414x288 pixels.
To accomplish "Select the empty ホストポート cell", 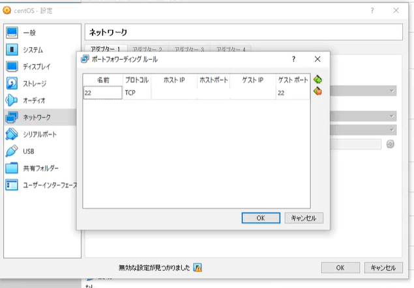I will tap(214, 93).
